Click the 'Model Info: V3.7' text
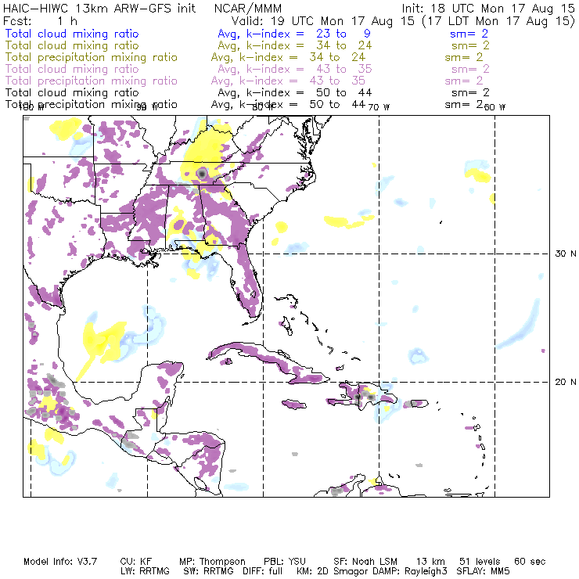 (60, 562)
